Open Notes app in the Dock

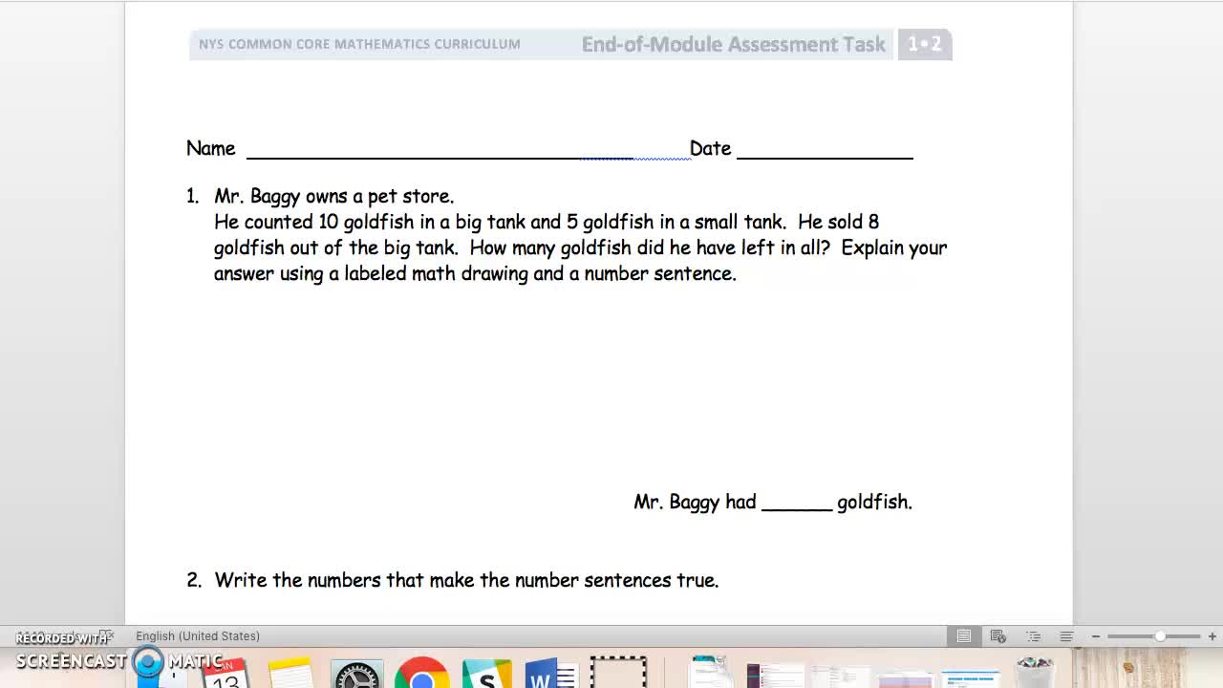(290, 673)
